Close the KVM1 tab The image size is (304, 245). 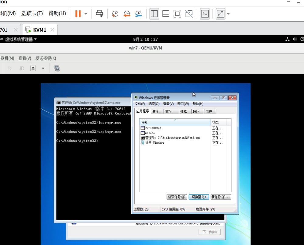(x=52, y=30)
